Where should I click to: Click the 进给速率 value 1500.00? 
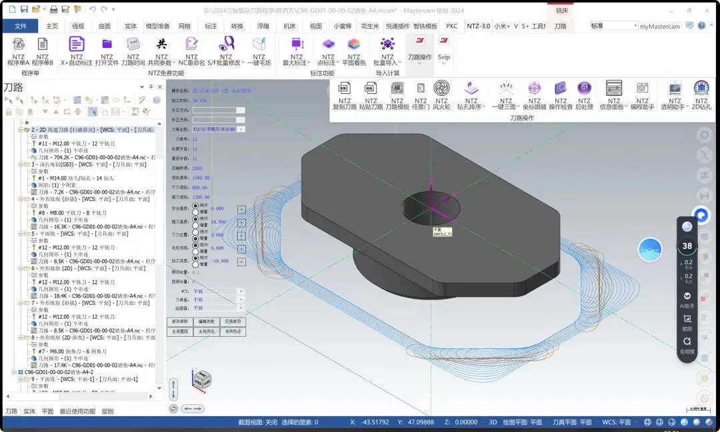pyautogui.click(x=201, y=178)
